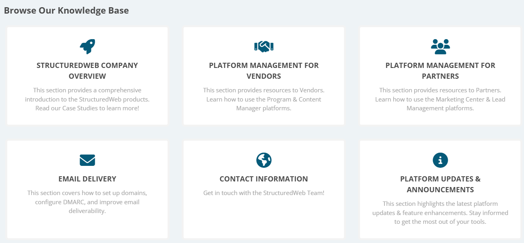This screenshot has width=524, height=243.
Task: Open Platform Management for Partners title
Action: tap(440, 71)
